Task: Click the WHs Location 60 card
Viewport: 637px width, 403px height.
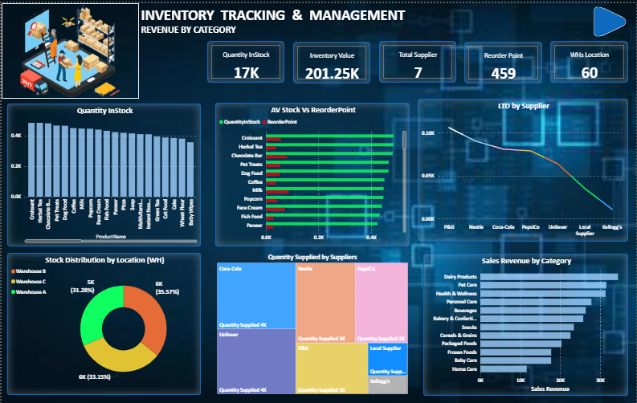Action: (590, 63)
